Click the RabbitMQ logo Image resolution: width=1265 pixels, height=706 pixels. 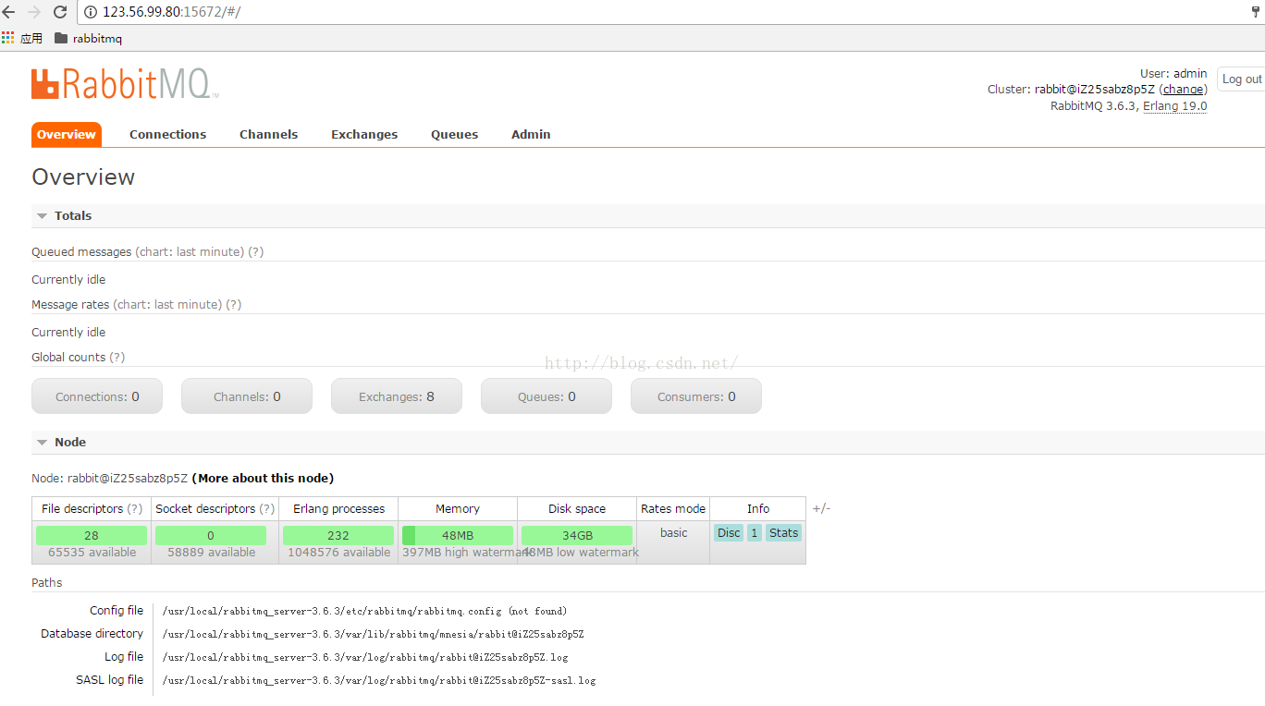[x=125, y=84]
